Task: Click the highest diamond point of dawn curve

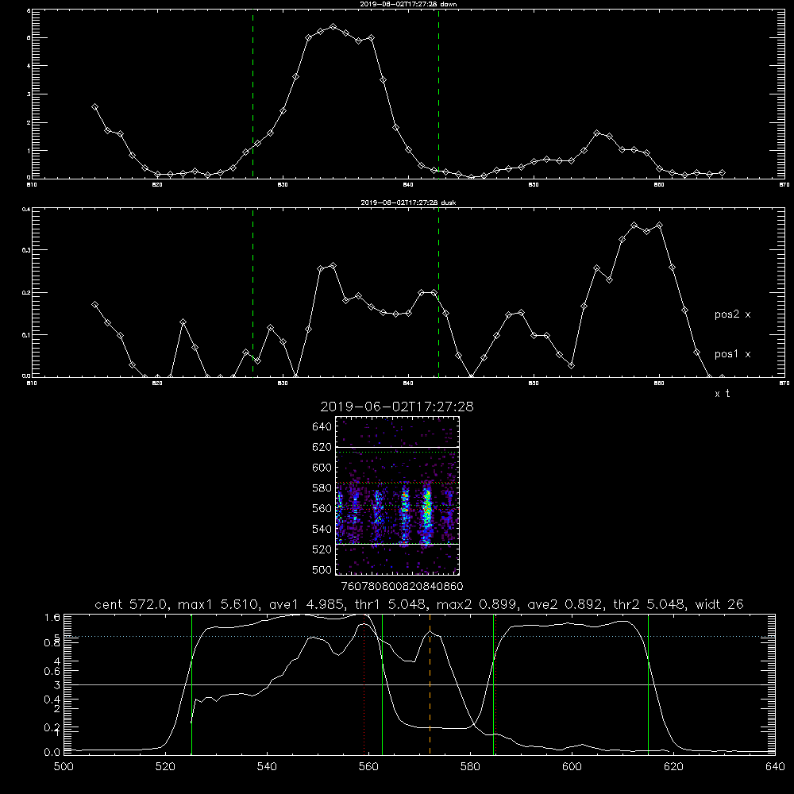Action: 333,26
